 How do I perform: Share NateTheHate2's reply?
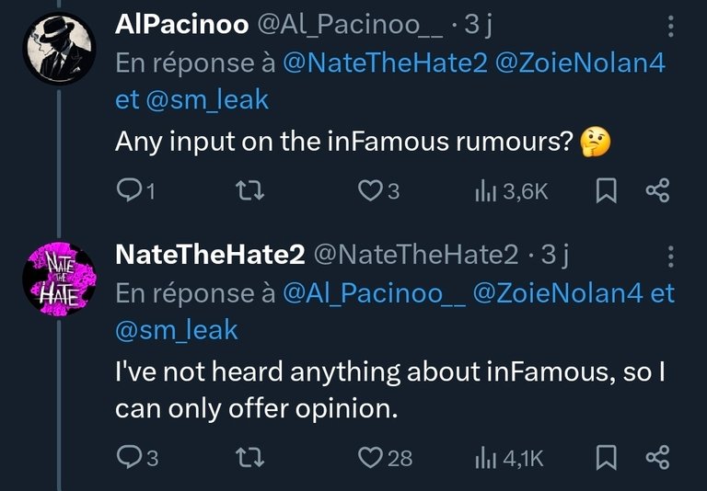pyautogui.click(x=658, y=457)
